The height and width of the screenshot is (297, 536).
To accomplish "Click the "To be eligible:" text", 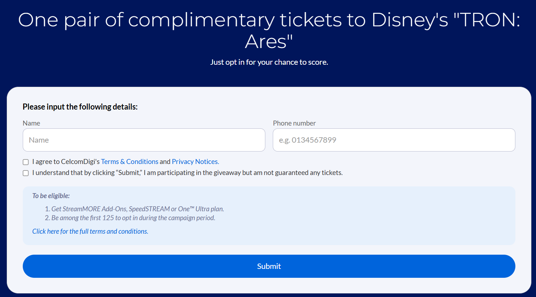I will click(x=51, y=196).
